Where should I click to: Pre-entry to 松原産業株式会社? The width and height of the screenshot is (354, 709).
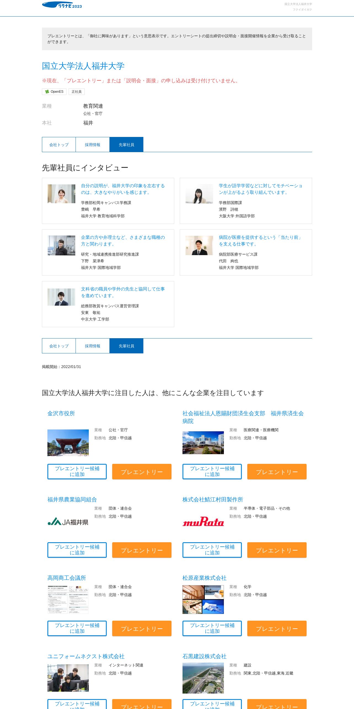[x=277, y=628]
